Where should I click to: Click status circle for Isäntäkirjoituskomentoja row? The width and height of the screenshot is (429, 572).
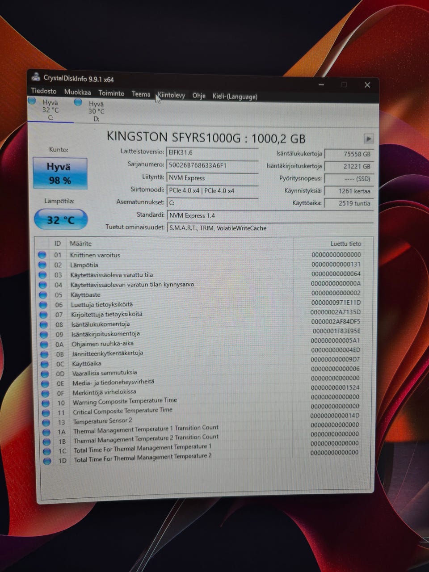(x=44, y=334)
